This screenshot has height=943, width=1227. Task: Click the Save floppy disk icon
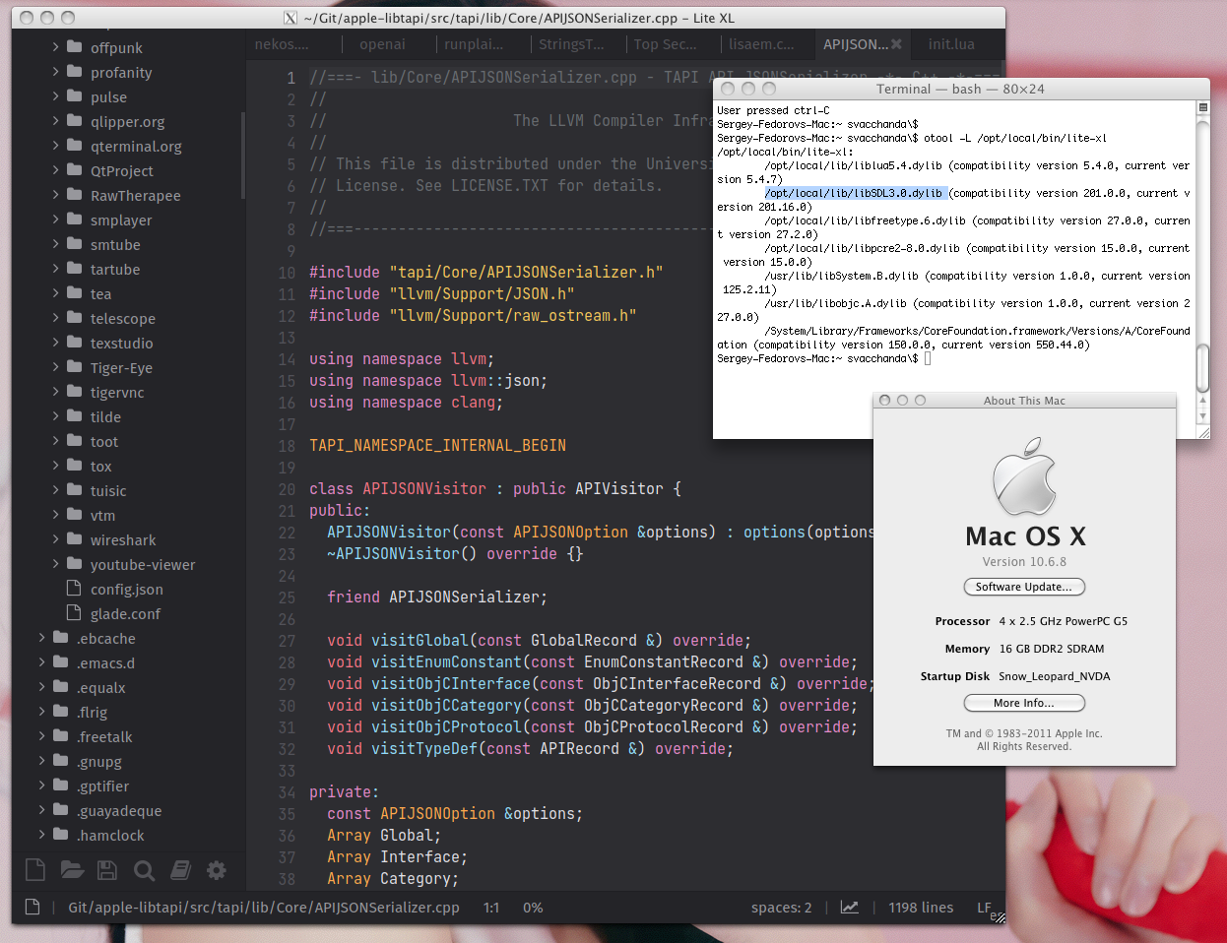click(107, 869)
